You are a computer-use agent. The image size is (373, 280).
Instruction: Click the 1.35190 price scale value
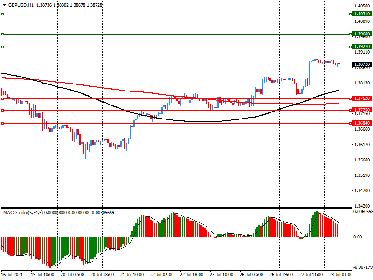point(362,175)
